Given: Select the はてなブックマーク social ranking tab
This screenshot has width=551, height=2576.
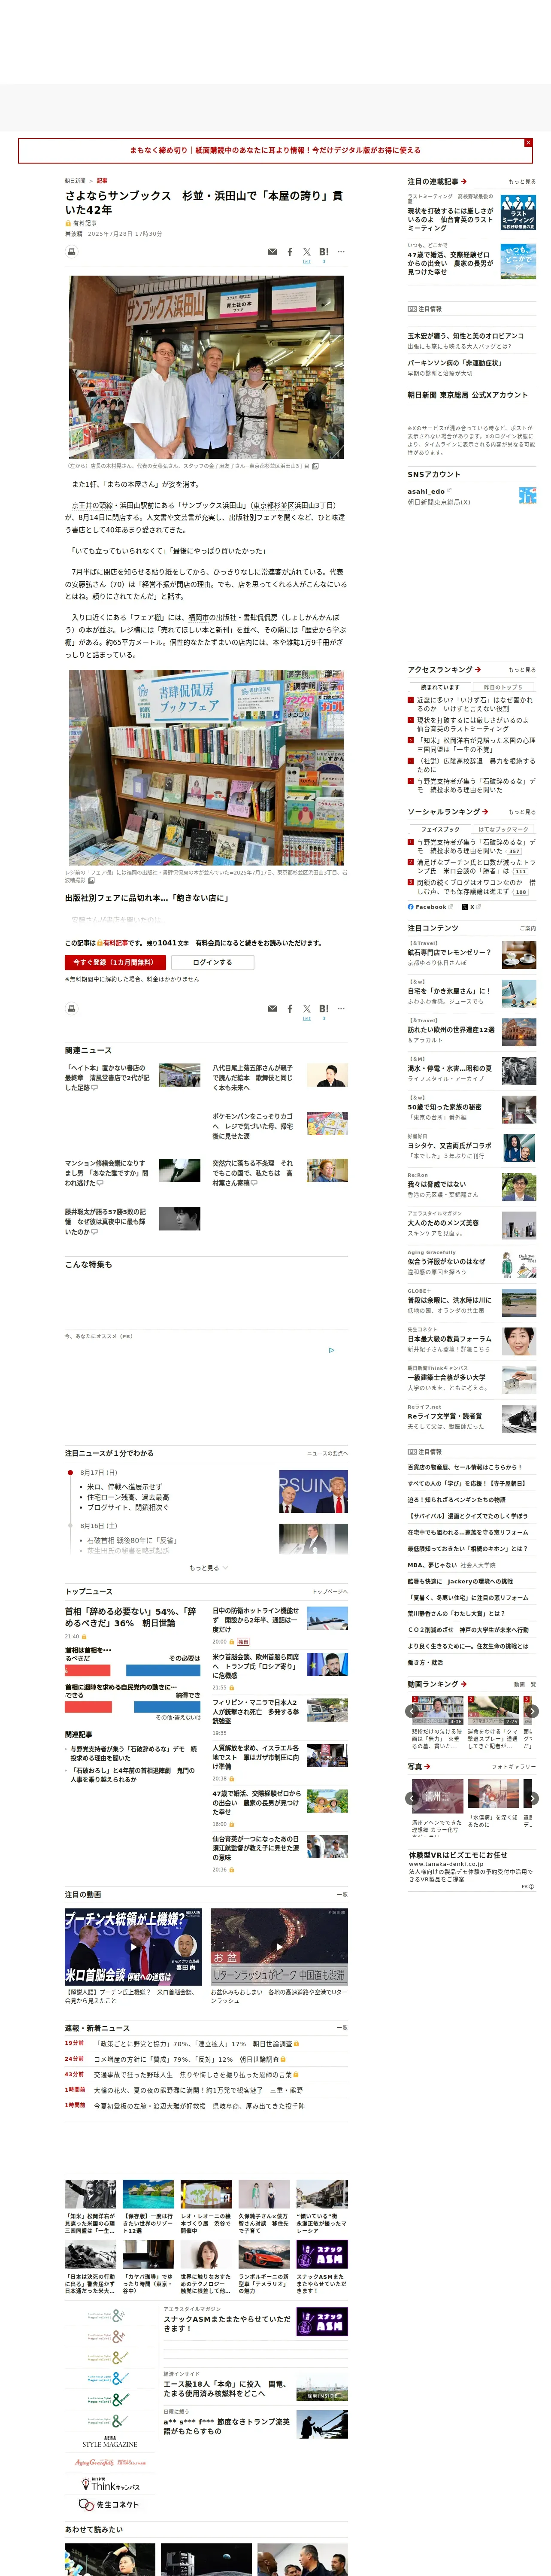Looking at the screenshot, I should [504, 829].
